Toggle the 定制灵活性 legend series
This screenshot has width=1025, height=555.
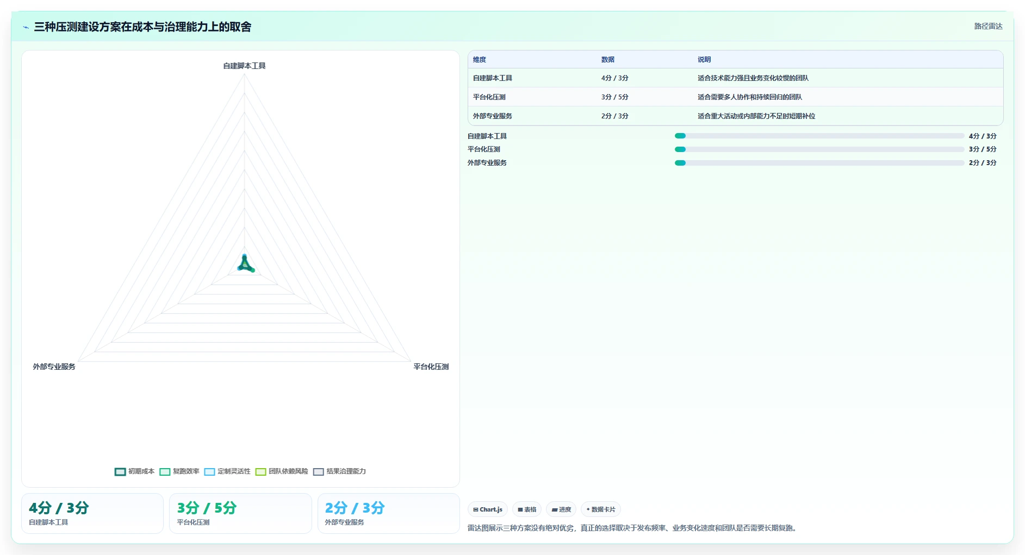[227, 471]
